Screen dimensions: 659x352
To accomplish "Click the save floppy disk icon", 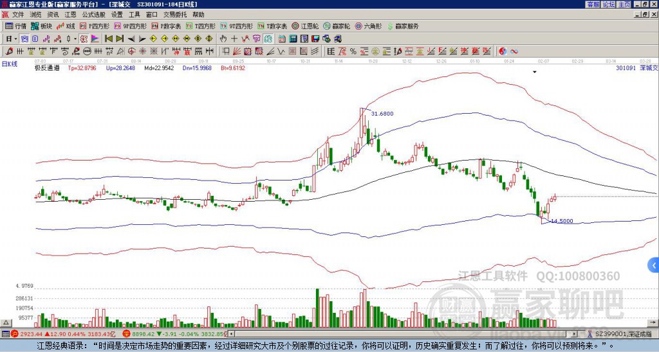I will pyautogui.click(x=315, y=39).
